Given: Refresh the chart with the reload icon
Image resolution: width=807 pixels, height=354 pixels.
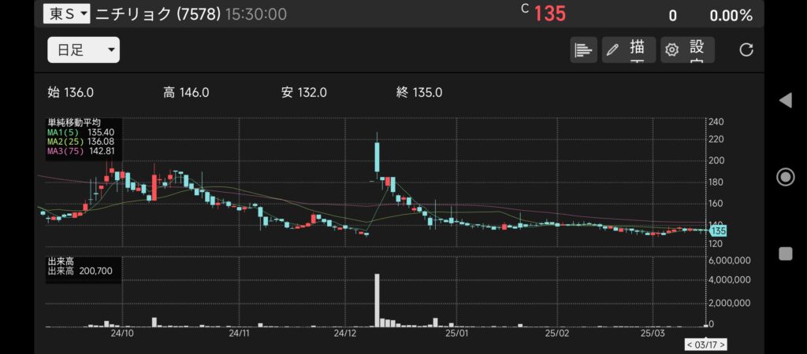Looking at the screenshot, I should pos(746,50).
